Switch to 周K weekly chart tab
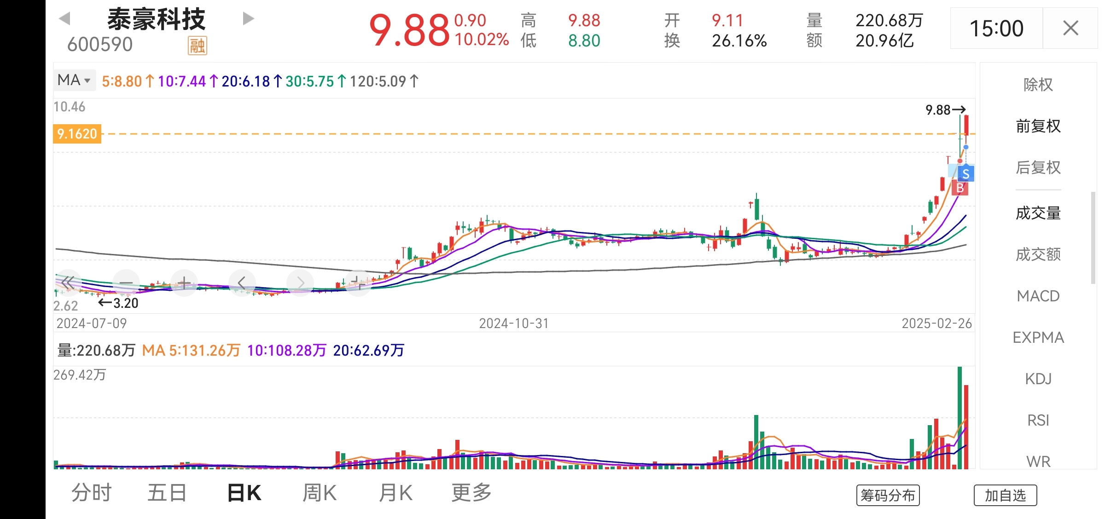The image size is (1105, 519). tap(320, 493)
